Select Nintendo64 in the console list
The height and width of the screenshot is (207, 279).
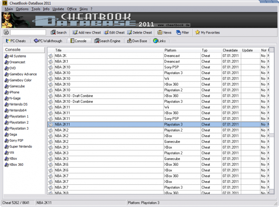click(x=18, y=110)
